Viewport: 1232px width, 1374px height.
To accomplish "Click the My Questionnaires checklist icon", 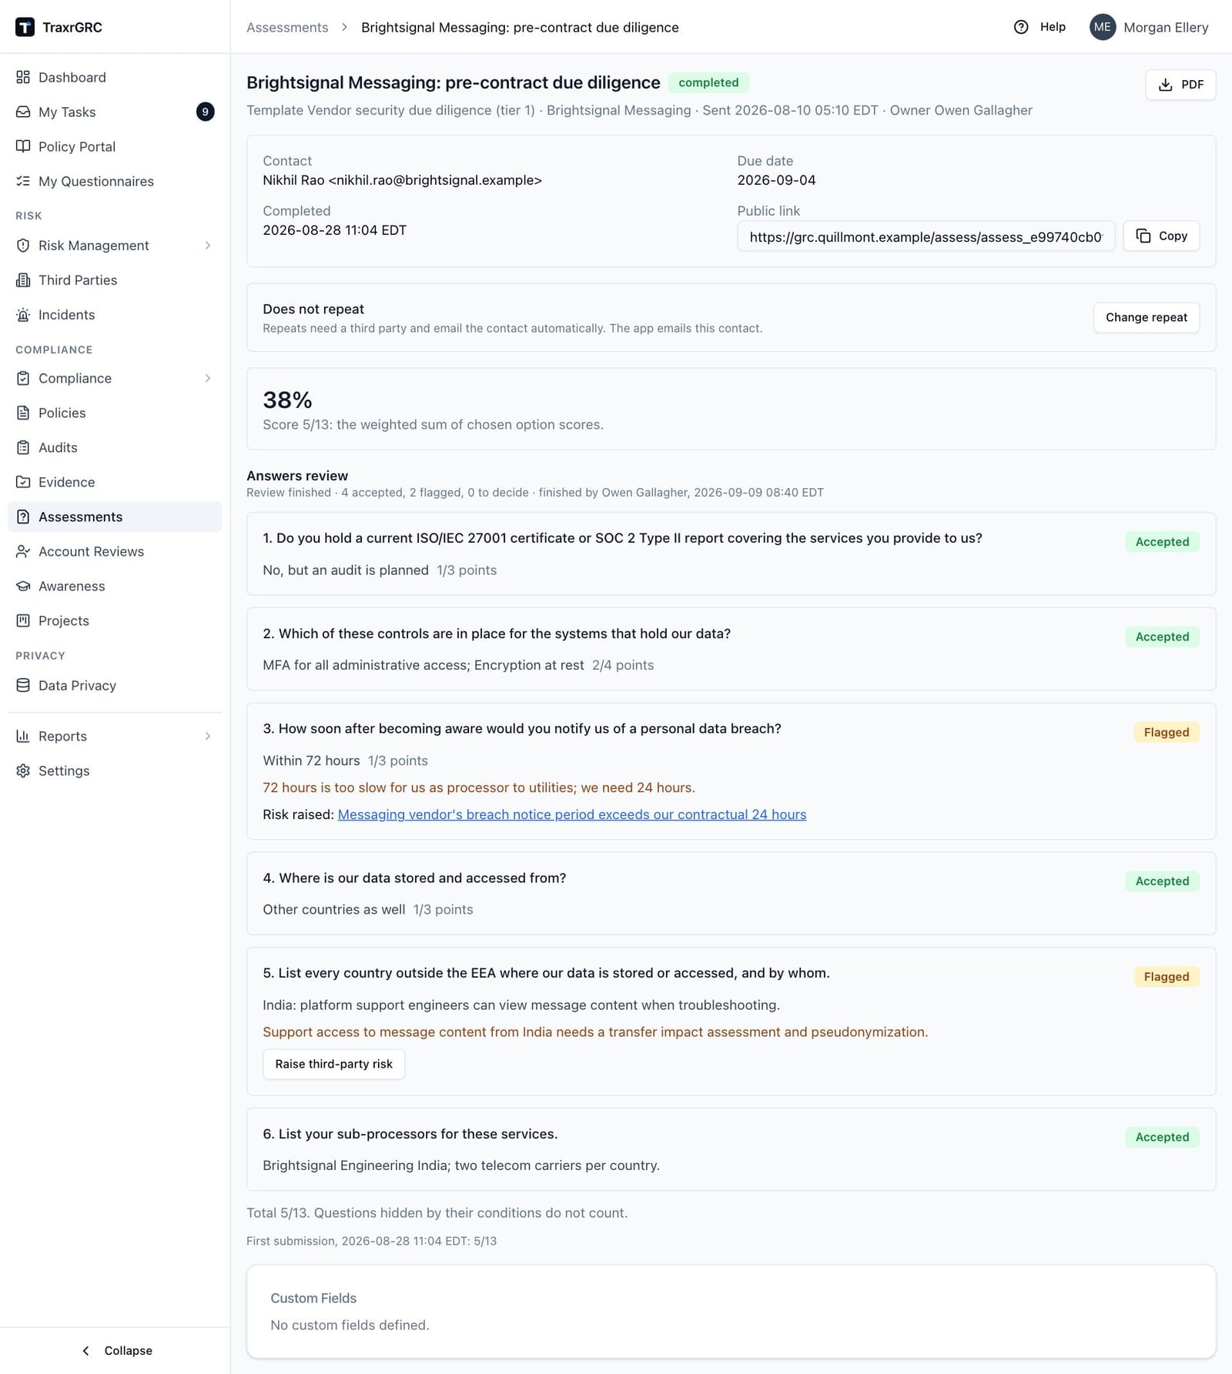I will click(x=23, y=181).
